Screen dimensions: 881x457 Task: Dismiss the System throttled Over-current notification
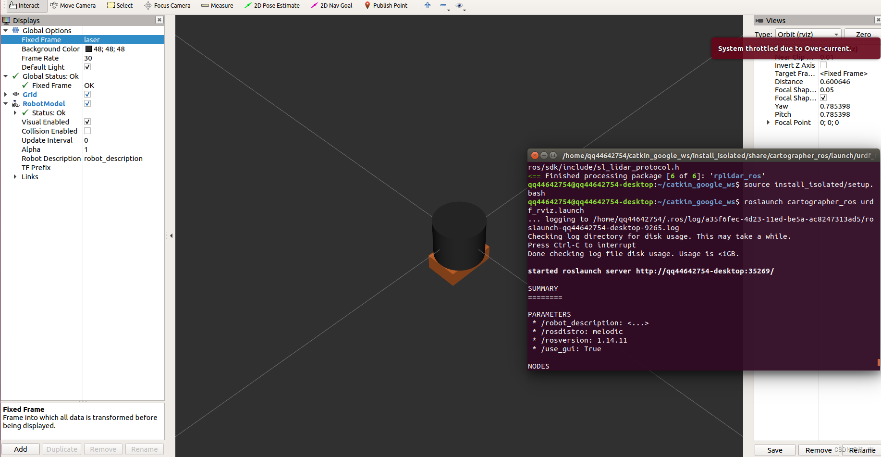795,48
